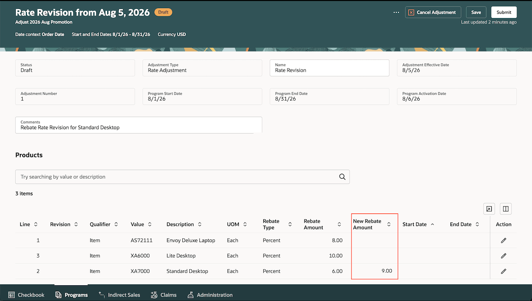Sort by Qualifier column
The height and width of the screenshot is (301, 532).
click(x=116, y=224)
